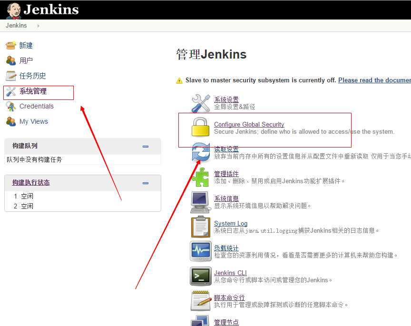Open the 读取设置 link
This screenshot has height=326, width=411.
(x=226, y=149)
